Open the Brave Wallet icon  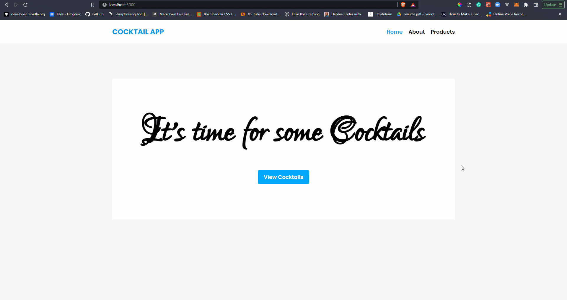click(x=536, y=5)
